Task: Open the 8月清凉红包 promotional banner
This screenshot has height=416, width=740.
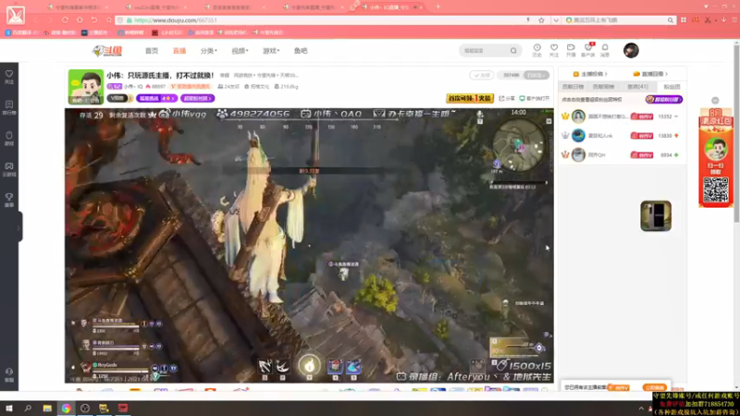Action: click(715, 157)
